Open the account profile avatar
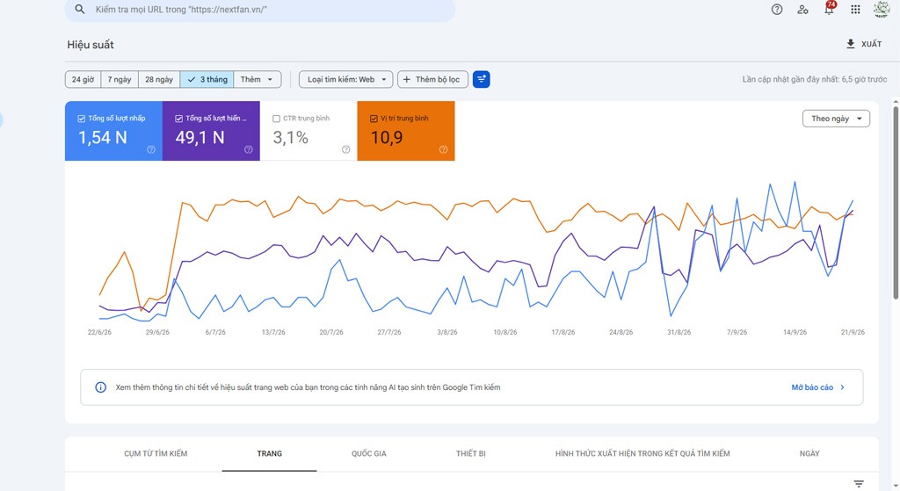900x491 pixels. [x=882, y=9]
